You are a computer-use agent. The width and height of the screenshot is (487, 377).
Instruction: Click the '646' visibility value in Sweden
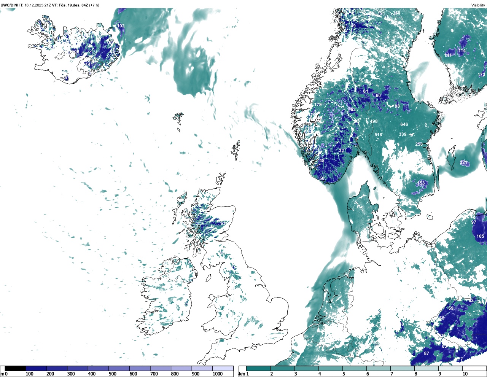[x=404, y=124]
